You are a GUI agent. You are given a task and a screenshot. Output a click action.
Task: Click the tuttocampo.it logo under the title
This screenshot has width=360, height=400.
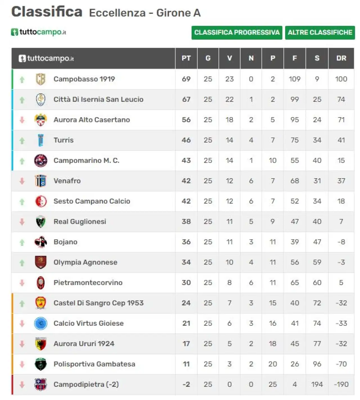[x=39, y=32]
